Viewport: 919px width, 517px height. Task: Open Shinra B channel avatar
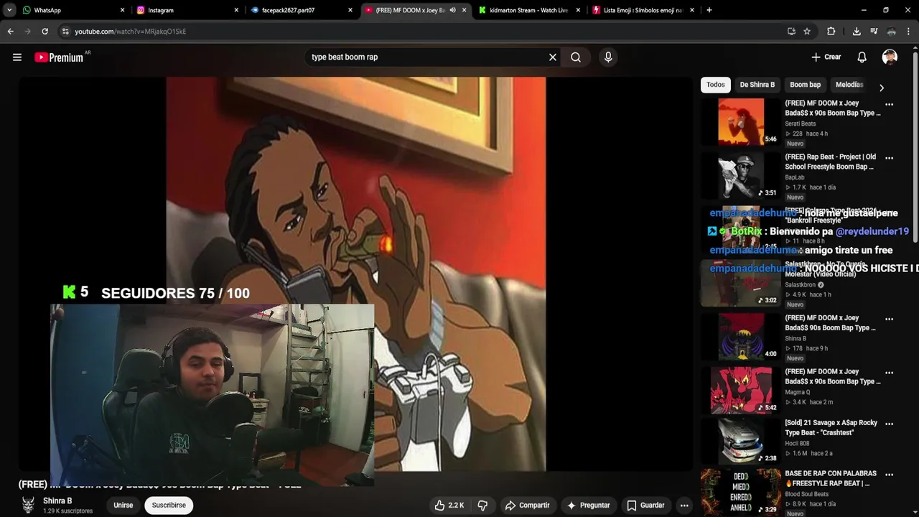28,506
